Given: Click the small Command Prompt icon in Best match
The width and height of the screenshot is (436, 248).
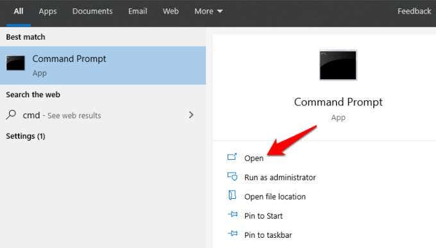Looking at the screenshot, I should tap(15, 63).
